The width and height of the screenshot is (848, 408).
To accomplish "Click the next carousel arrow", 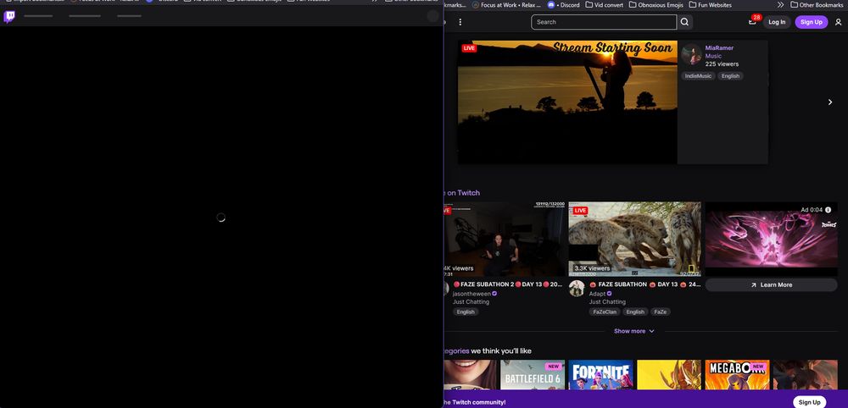I will [x=830, y=102].
